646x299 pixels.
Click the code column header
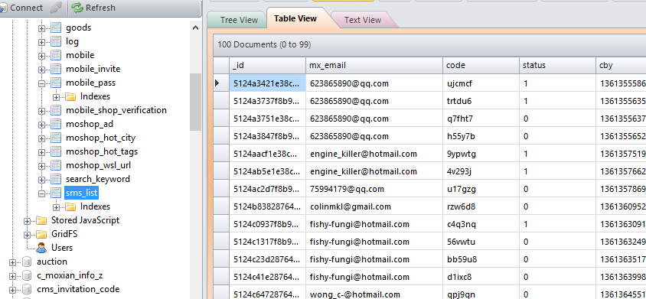(x=481, y=65)
